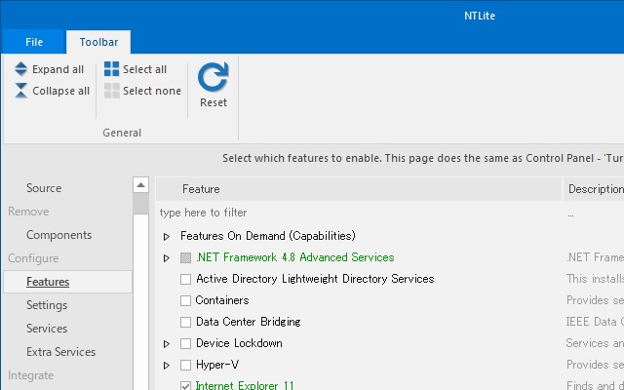The image size is (624, 390).
Task: Click the 'Expand all' label text
Action: point(58,69)
